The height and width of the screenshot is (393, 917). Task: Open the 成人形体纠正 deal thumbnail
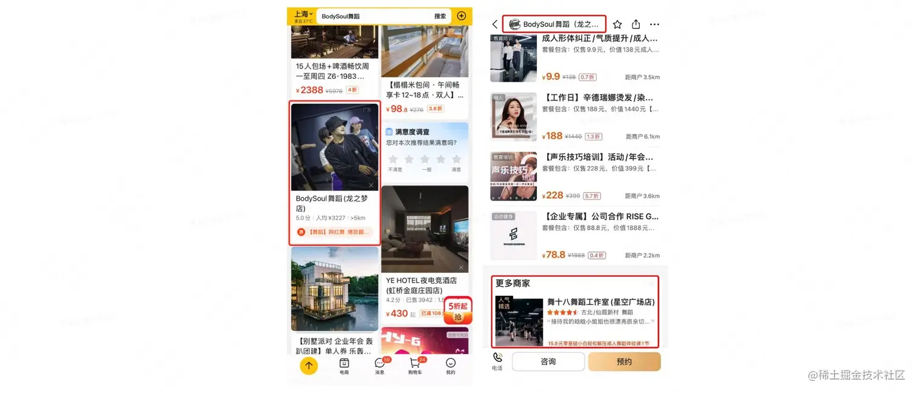pos(514,58)
